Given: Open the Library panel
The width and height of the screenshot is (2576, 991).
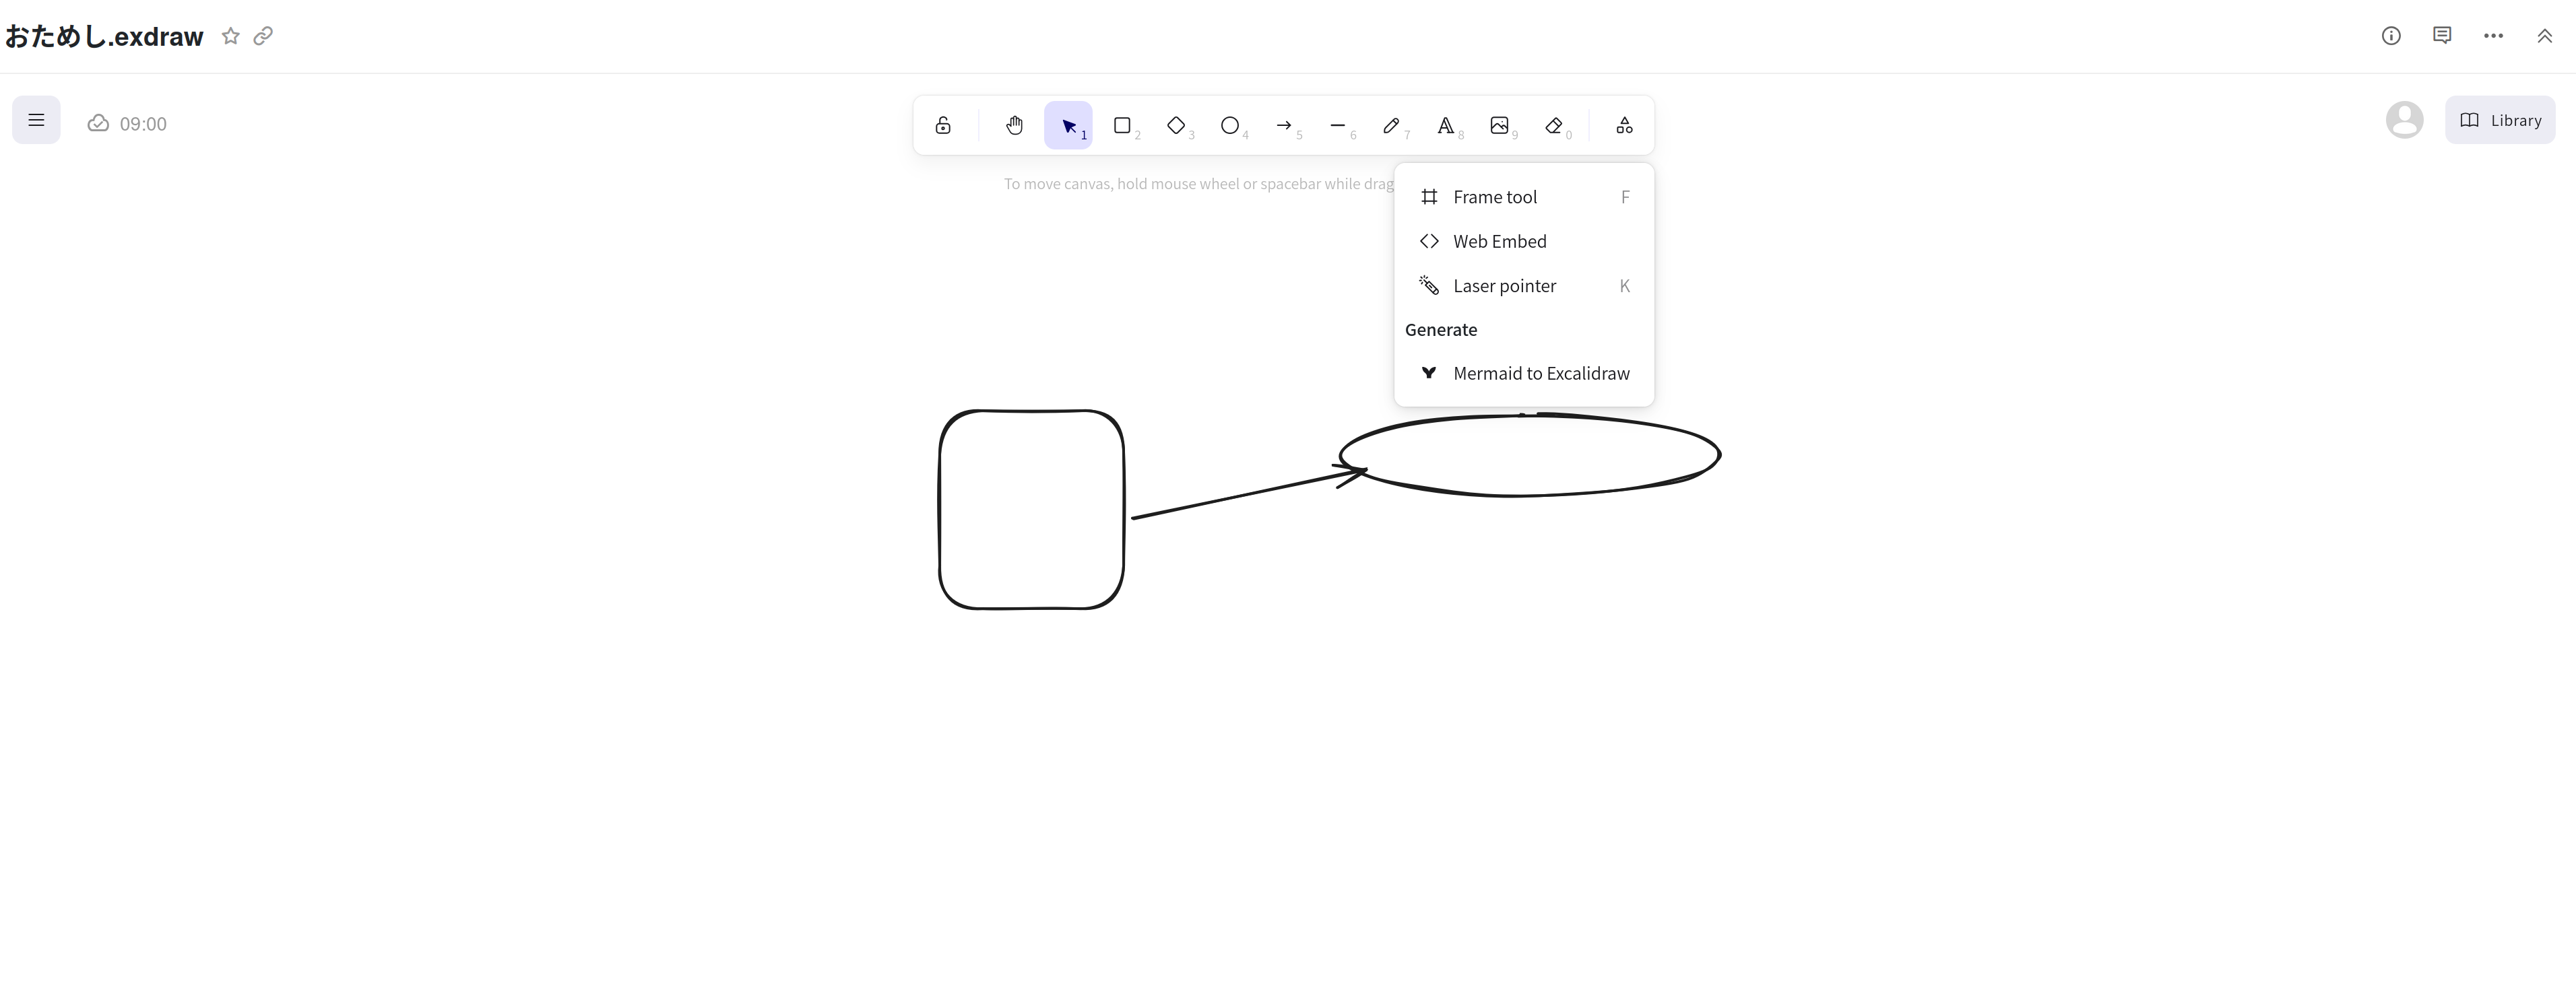Looking at the screenshot, I should click(2500, 120).
